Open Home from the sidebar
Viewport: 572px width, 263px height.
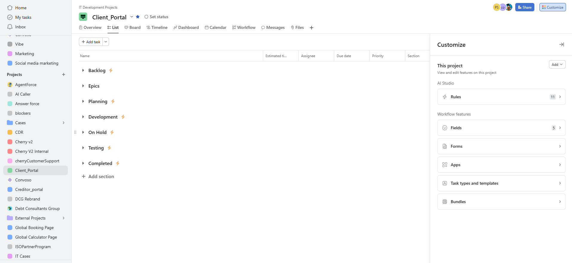click(21, 8)
